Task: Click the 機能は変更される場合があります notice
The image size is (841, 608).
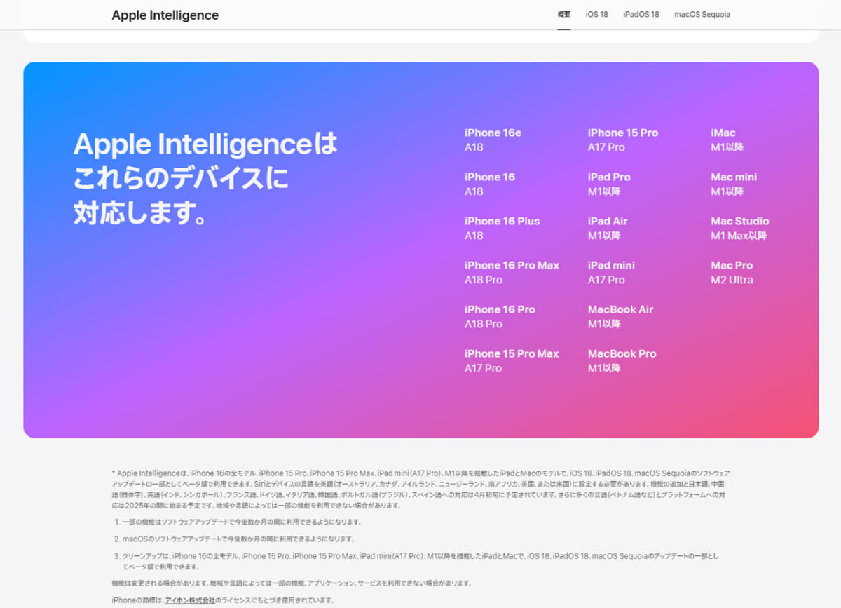Action: tap(292, 583)
